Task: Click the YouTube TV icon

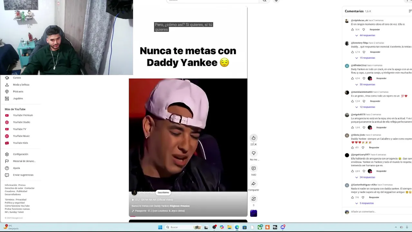Action: (x=7, y=129)
